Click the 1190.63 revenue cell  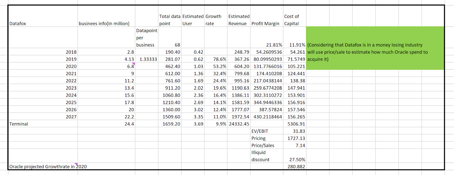coord(239,88)
